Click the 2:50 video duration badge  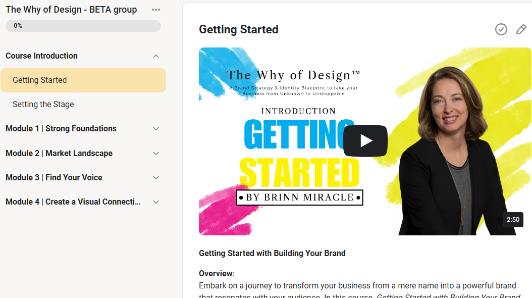tap(513, 220)
